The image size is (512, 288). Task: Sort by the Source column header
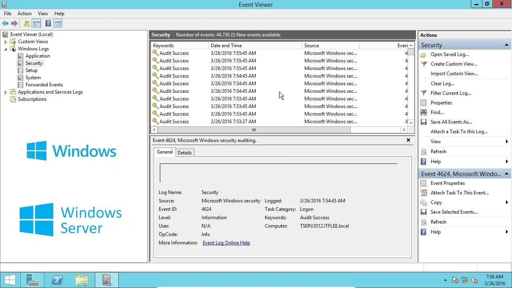click(x=331, y=46)
